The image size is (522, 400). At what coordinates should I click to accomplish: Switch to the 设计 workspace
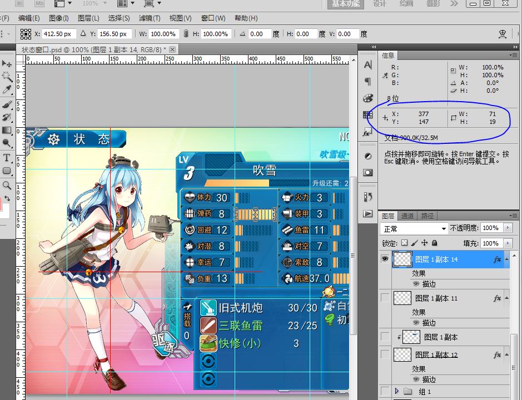pyautogui.click(x=380, y=4)
